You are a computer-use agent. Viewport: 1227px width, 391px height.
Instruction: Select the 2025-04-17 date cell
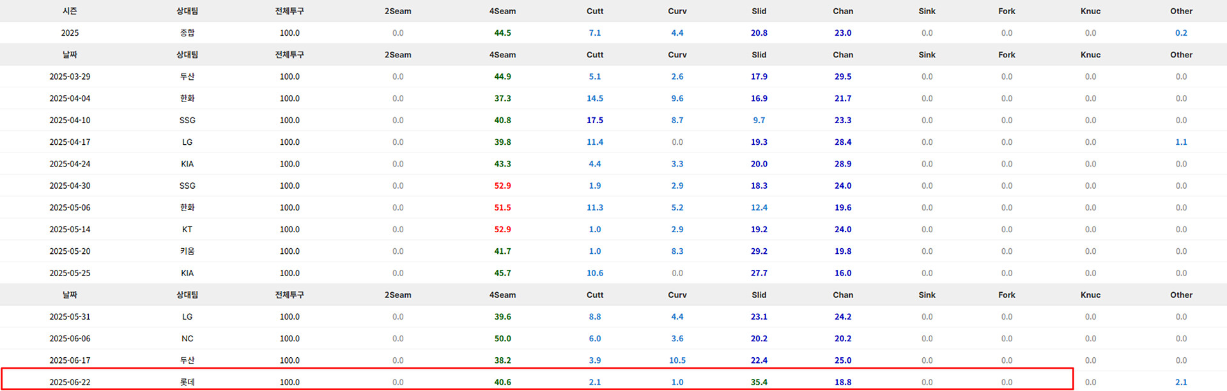coord(70,142)
